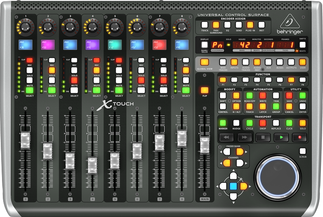Enable the Write automation button
Image resolution: width=323 pixels, height=217 pixels.
[263, 96]
